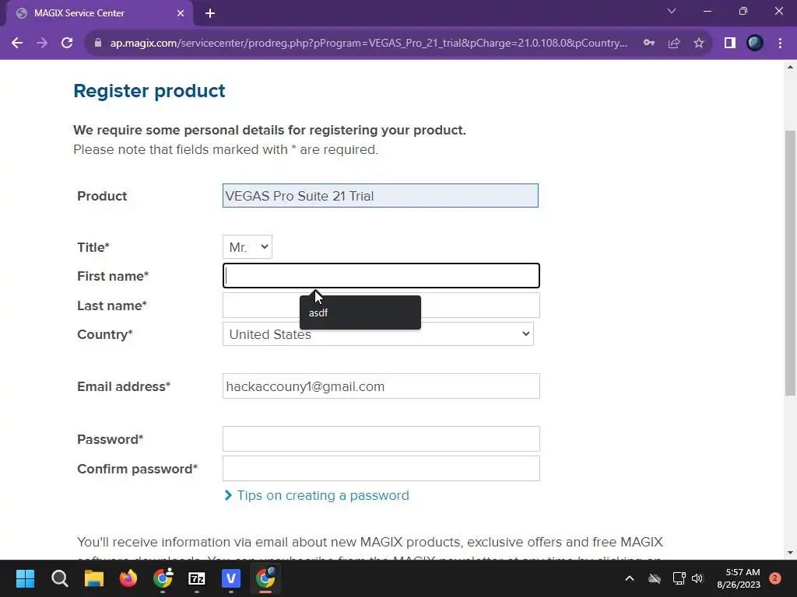Bookmark this page with the star

tap(699, 44)
